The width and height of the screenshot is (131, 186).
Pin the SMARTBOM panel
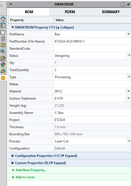[x=128, y=4]
